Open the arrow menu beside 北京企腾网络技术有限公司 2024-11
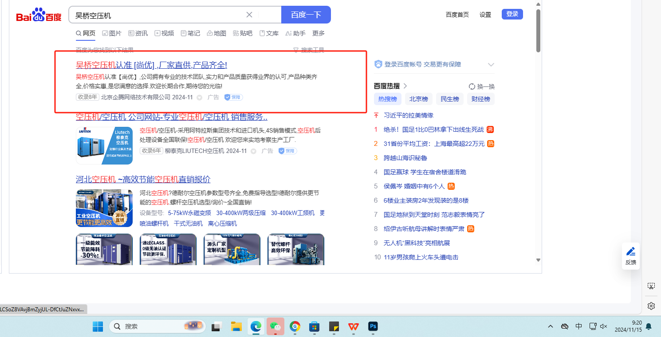The height and width of the screenshot is (337, 661). point(199,98)
